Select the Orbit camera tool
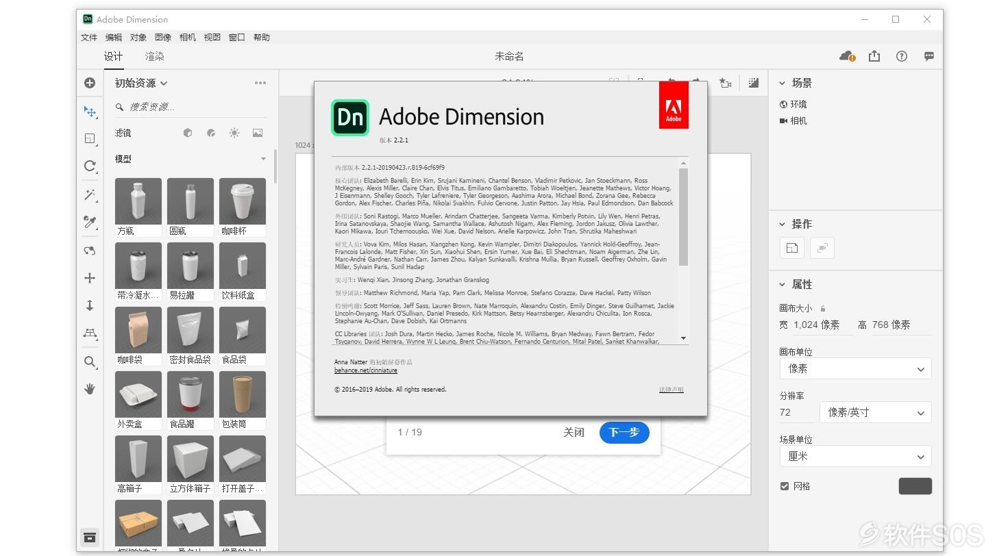 click(90, 251)
